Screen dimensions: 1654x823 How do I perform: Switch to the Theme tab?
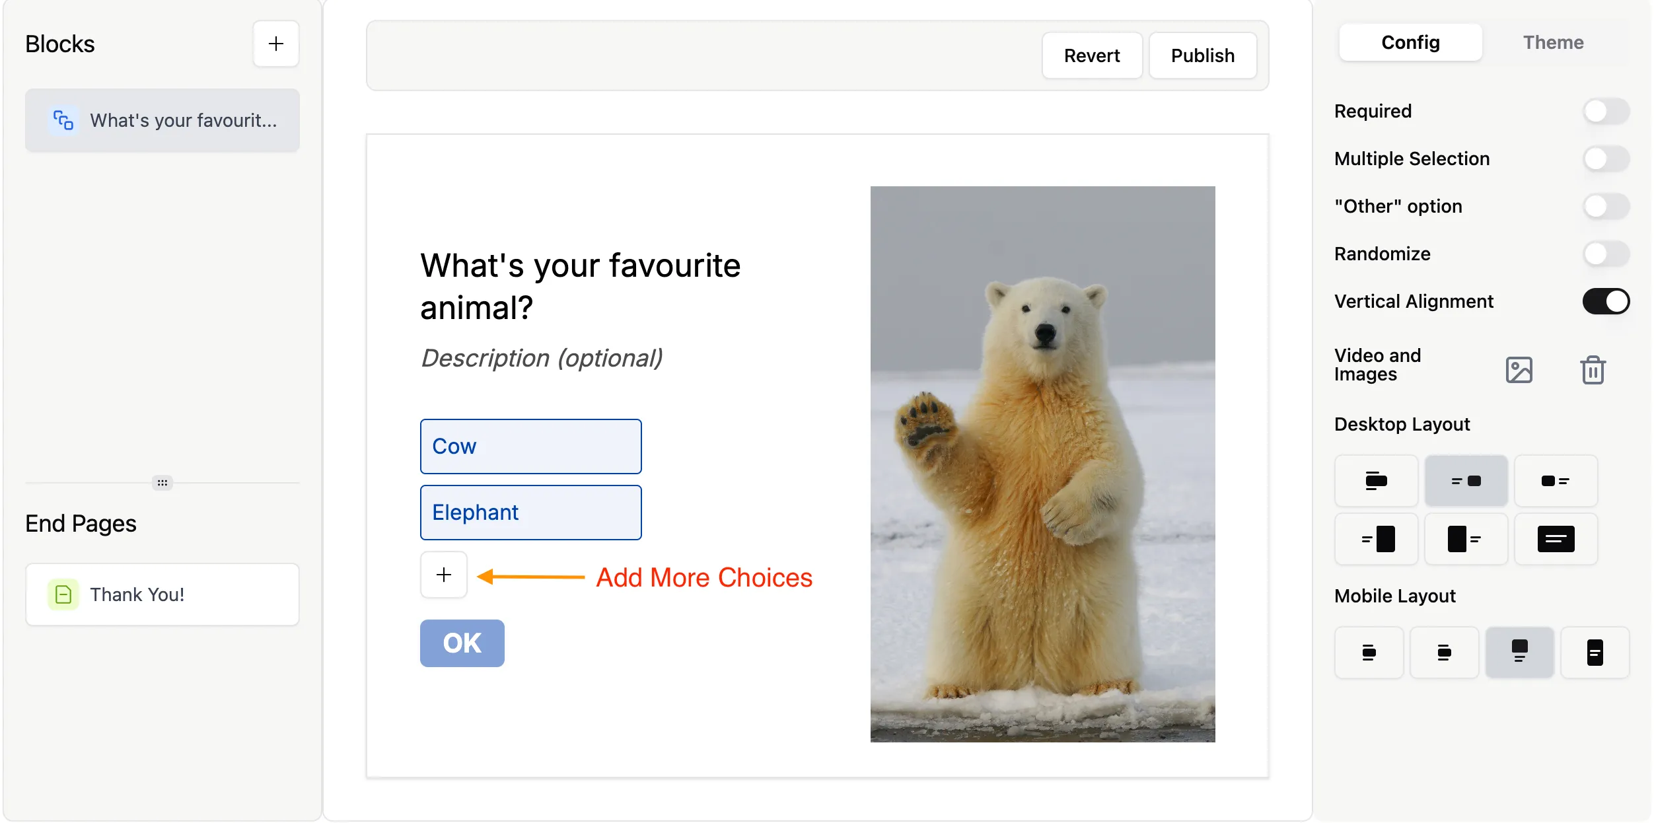pos(1553,42)
